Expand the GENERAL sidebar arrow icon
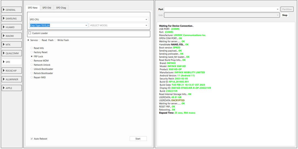The image size is (298, 149). [4, 10]
